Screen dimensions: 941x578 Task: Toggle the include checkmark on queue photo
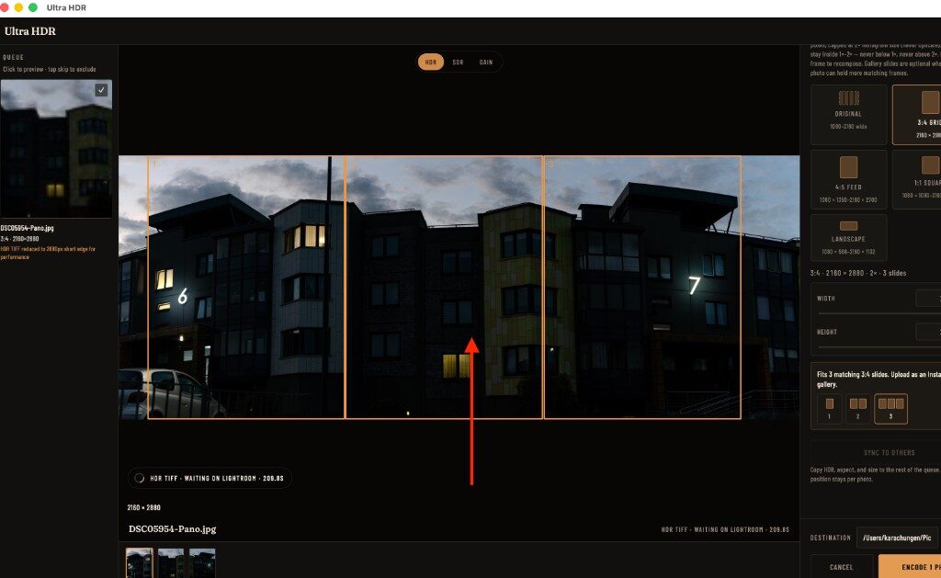click(x=101, y=90)
